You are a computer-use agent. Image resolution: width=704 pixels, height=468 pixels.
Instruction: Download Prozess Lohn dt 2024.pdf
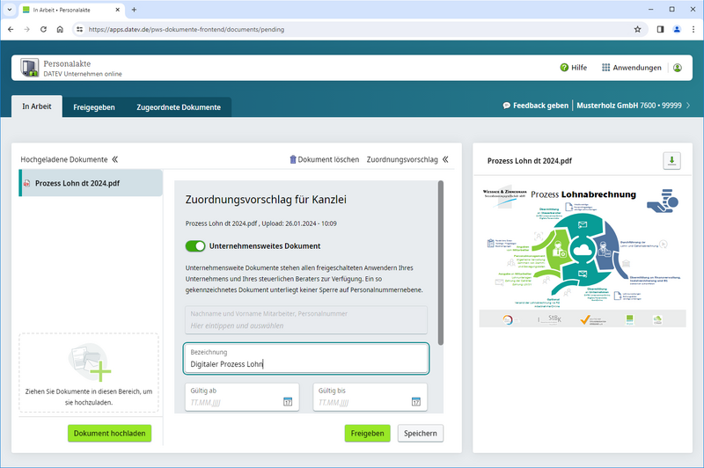tap(671, 161)
